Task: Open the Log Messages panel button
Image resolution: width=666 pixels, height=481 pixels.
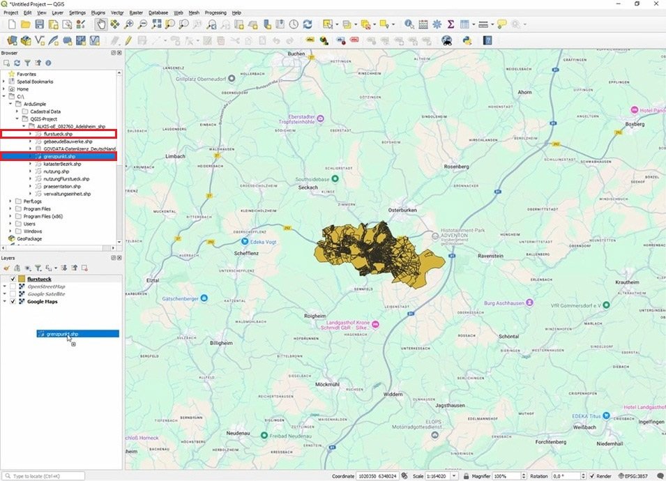Action: 660,476
